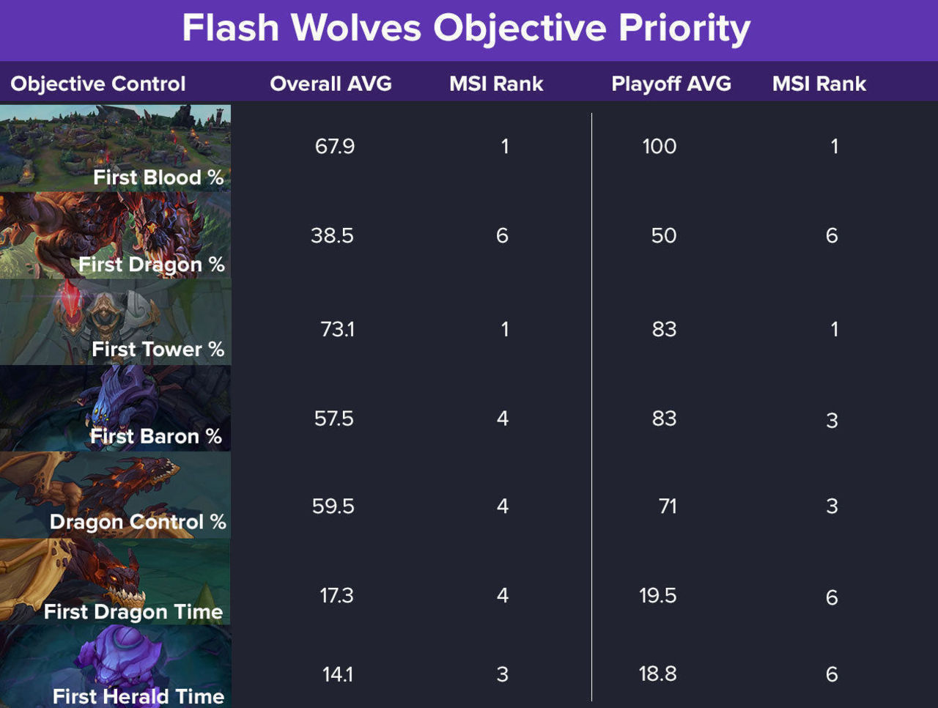Screen dimensions: 938x708
Task: Click the 38.5 First Dragon overall value
Action: [332, 235]
